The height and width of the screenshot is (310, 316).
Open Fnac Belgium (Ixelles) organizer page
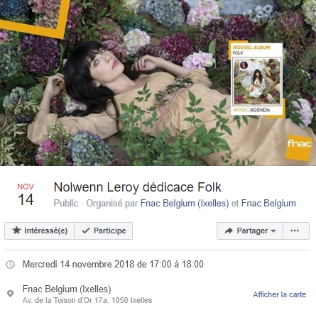point(185,204)
